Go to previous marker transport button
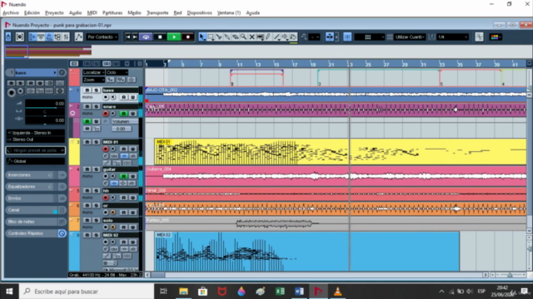The width and height of the screenshot is (533, 299). click(127, 37)
